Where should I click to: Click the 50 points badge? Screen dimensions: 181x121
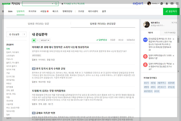coord(34,69)
